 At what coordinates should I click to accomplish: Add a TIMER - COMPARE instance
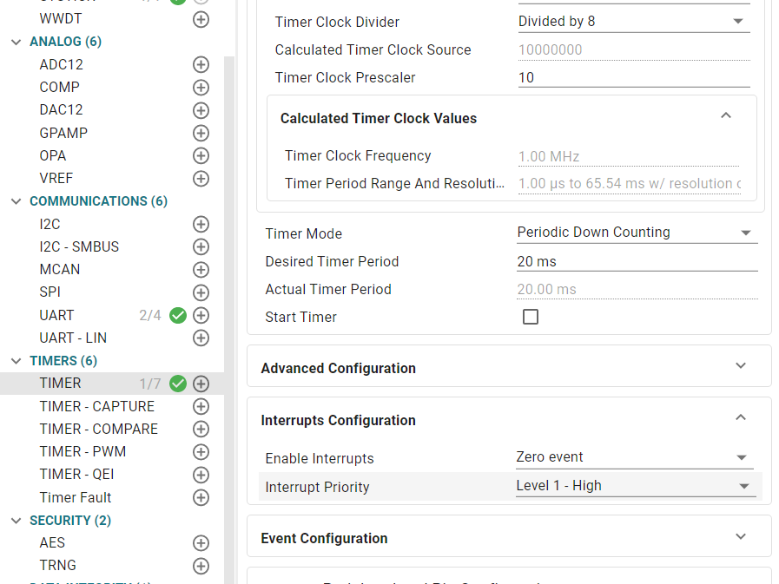(x=201, y=429)
